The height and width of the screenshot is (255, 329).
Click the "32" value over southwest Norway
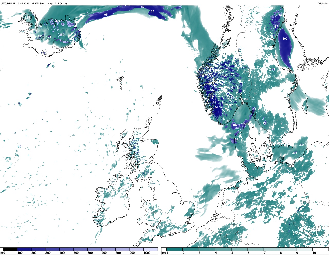pos(213,90)
